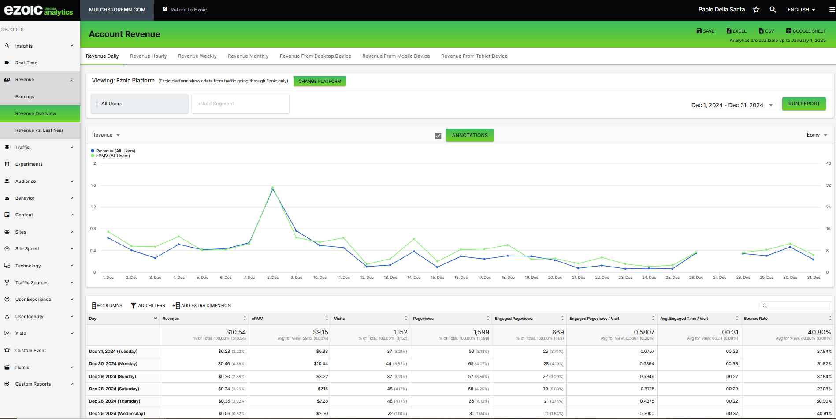This screenshot has width=836, height=419.
Task: Click the Yield chart icon
Action: tap(7, 333)
